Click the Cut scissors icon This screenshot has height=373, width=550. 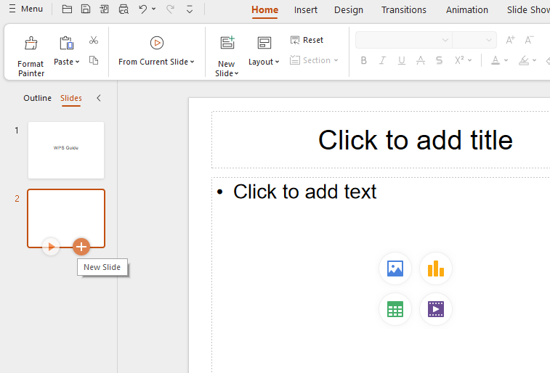coord(94,40)
